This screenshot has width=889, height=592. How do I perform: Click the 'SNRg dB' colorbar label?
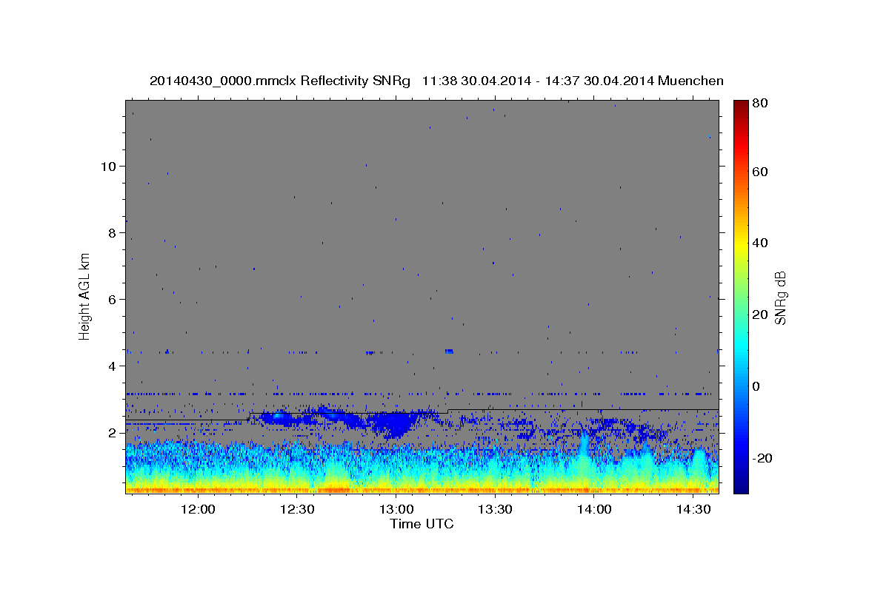780,297
